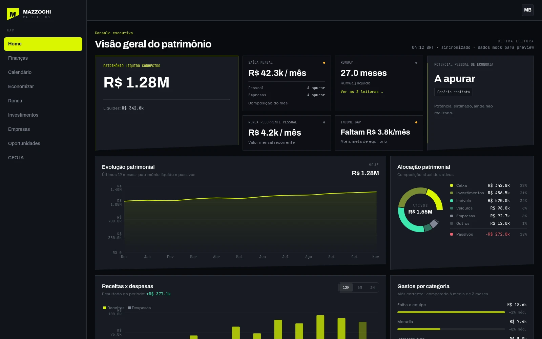This screenshot has height=339, width=542.
Task: Click the orange status dot on Saída Mensal card
Action: point(324,63)
